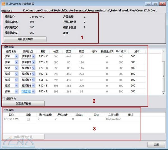Click the 单件成本 column header

tap(121, 51)
